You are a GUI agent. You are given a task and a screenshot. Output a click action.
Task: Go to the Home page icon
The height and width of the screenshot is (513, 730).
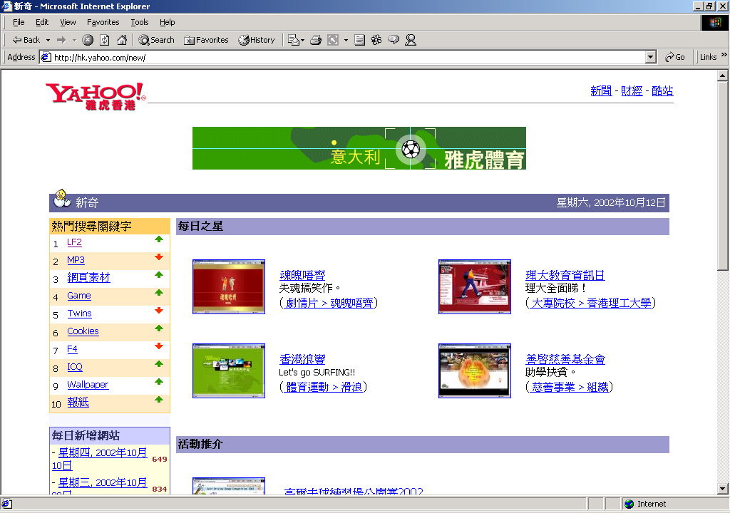(x=122, y=40)
